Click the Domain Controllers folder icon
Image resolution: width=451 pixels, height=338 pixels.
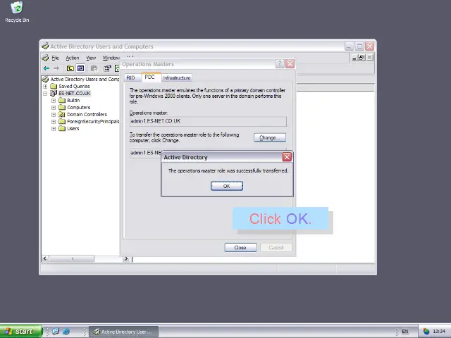pyautogui.click(x=62, y=114)
